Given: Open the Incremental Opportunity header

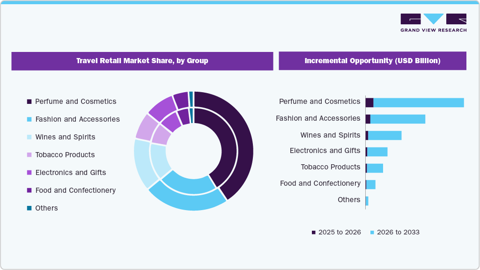Looking at the screenshot, I should click(x=372, y=61).
